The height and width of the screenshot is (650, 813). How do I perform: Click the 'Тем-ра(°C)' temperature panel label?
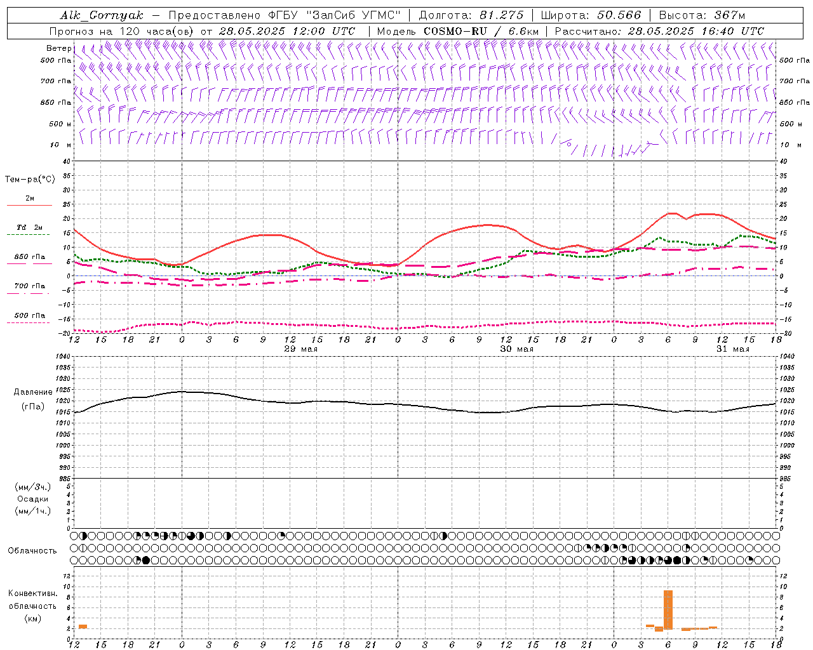point(30,180)
